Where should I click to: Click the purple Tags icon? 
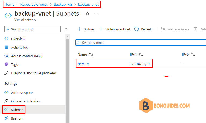pyautogui.click(x=6, y=64)
